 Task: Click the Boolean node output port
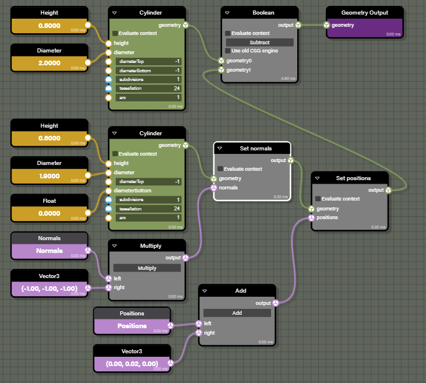point(298,25)
